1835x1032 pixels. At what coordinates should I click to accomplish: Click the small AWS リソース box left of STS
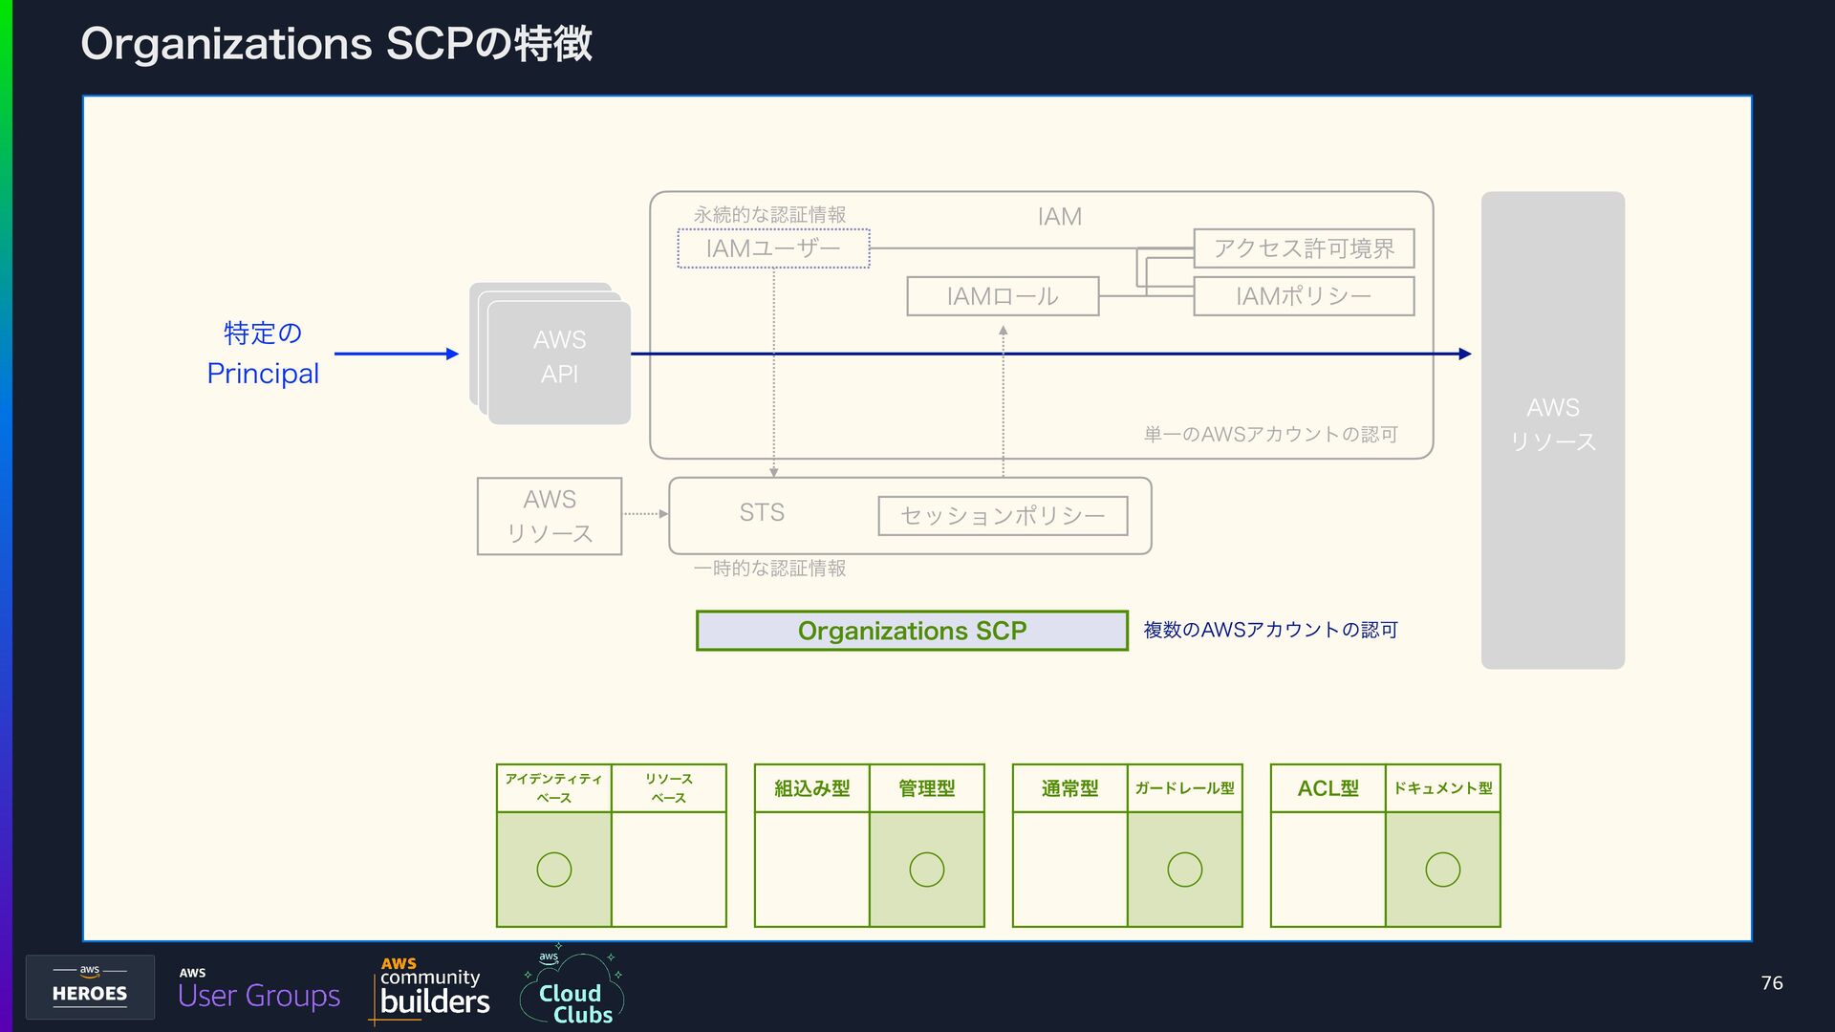tap(550, 516)
